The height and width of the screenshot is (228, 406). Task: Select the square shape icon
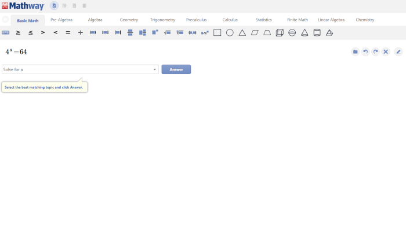point(217,32)
